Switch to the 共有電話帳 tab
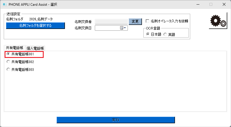 point(15,48)
